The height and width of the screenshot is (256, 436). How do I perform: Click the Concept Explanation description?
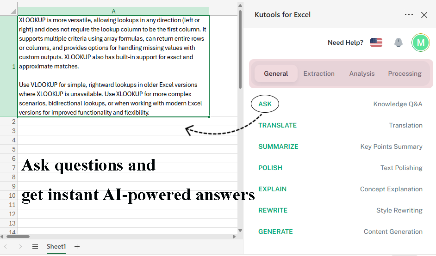pos(391,189)
